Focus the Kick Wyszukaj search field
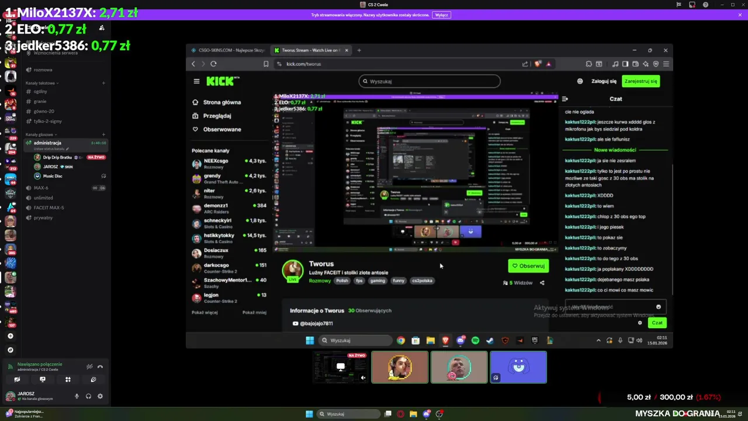This screenshot has height=421, width=748. (430, 81)
